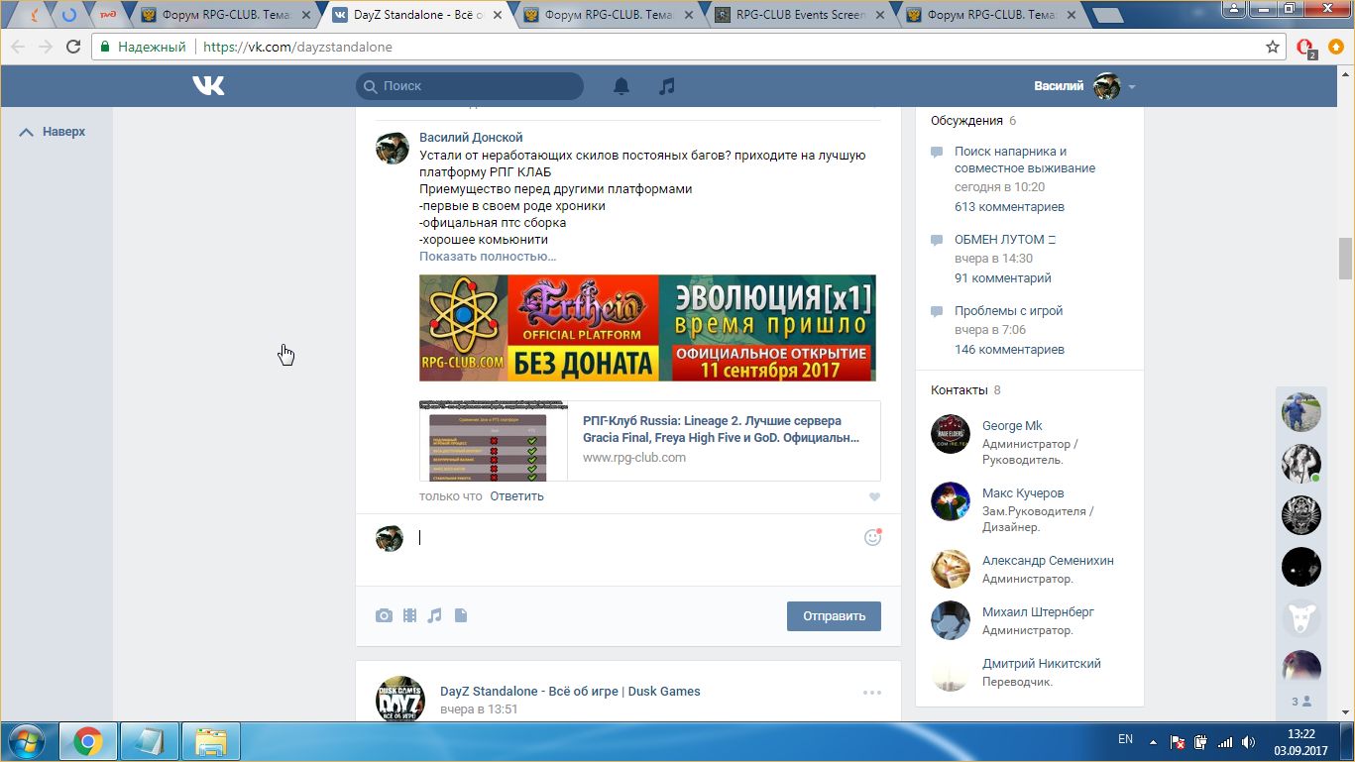Open the file explorer taskbar icon
1355x762 pixels.
pyautogui.click(x=210, y=741)
